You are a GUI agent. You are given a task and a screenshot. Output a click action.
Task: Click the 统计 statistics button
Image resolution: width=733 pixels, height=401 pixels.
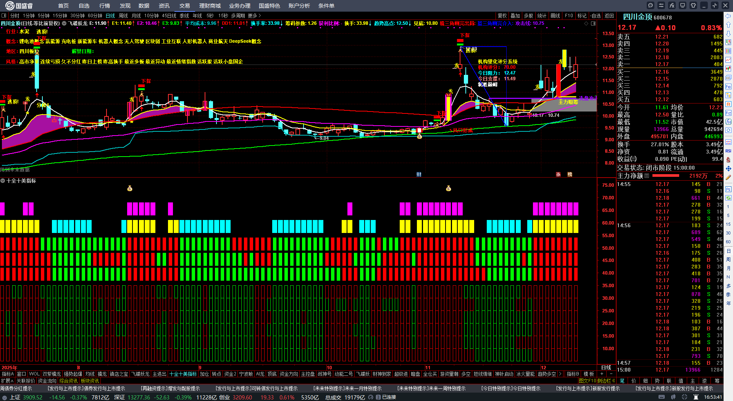(x=542, y=16)
